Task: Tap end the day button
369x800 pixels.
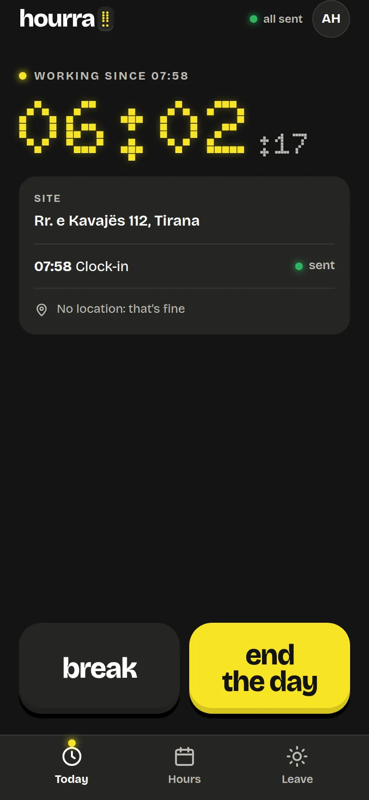Action: (x=270, y=668)
